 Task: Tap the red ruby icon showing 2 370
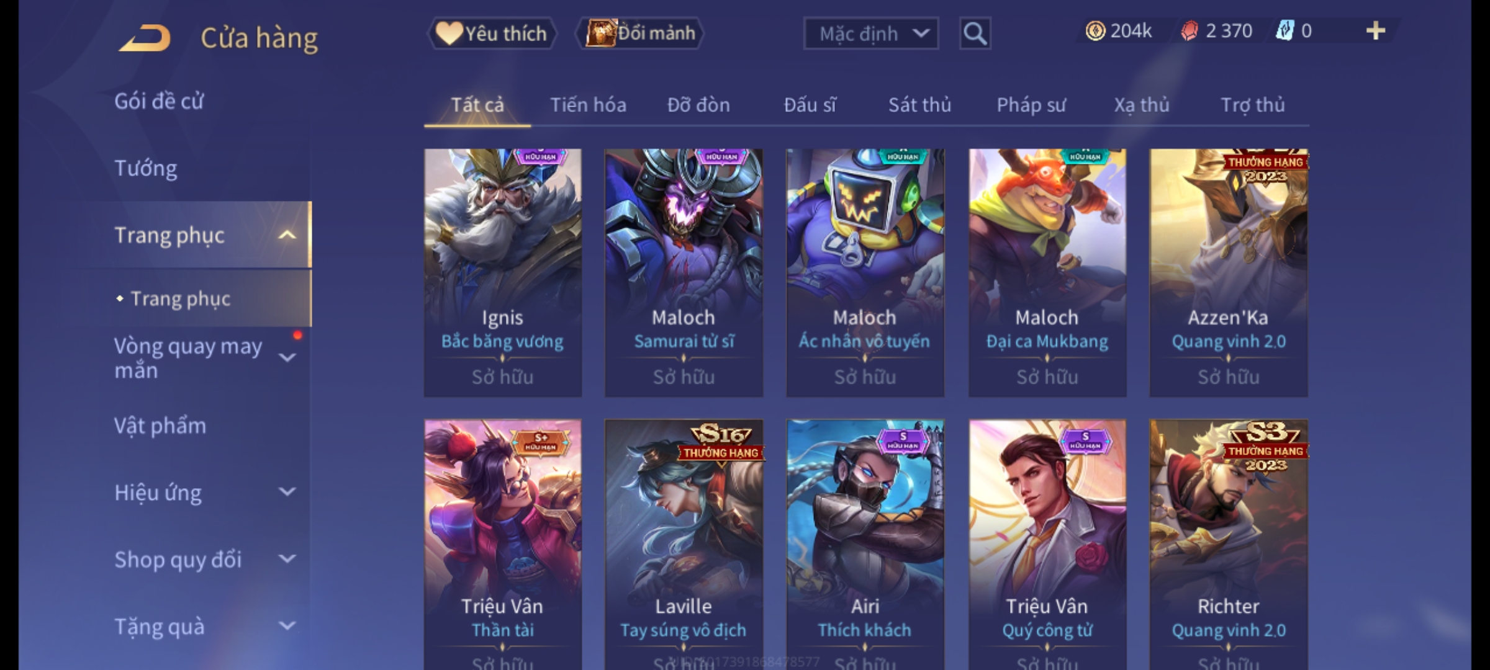(x=1190, y=31)
